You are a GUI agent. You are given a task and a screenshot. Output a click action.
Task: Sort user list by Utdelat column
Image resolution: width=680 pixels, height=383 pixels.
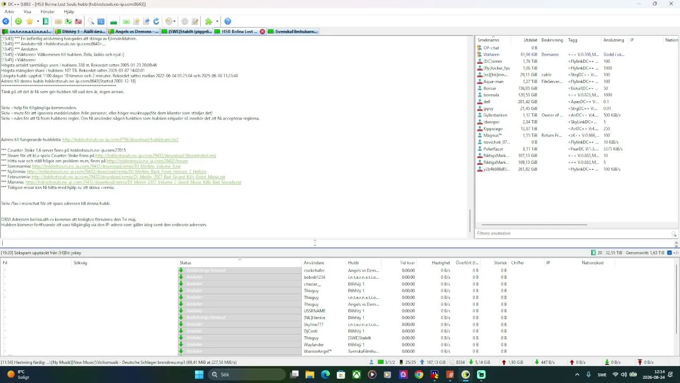[x=525, y=40]
